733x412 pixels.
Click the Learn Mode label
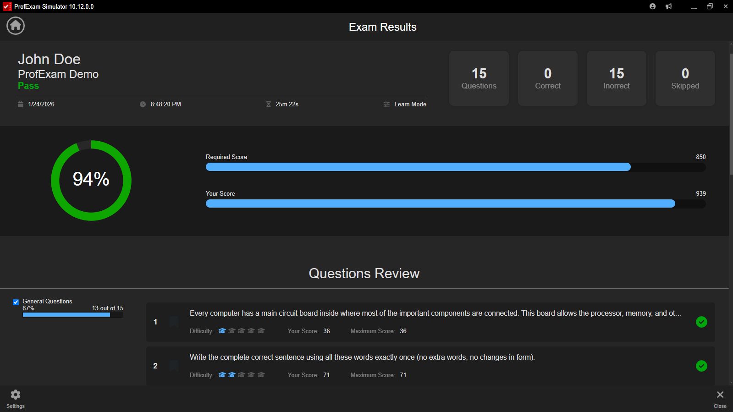(x=410, y=104)
